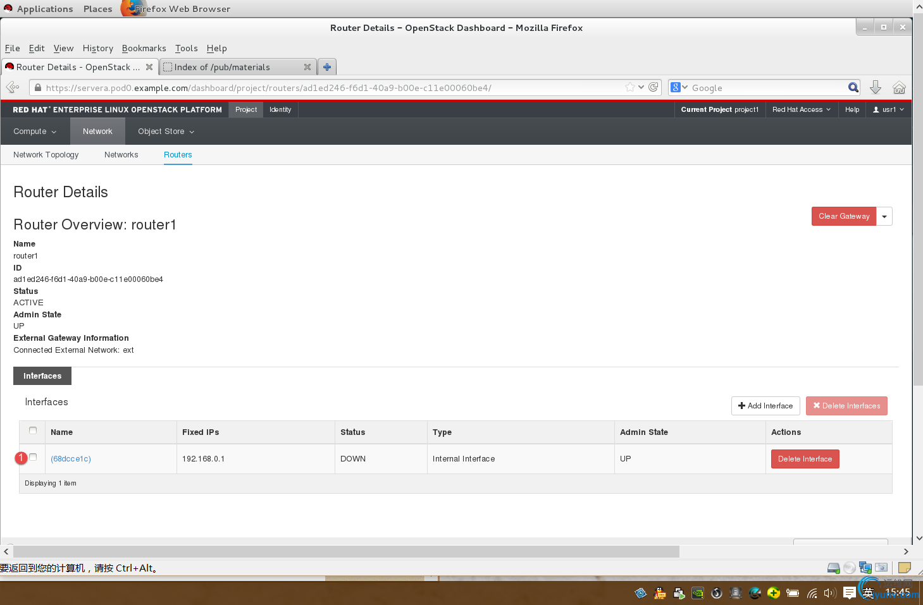This screenshot has height=605, width=923.
Task: Open the Firefox Help menu
Action: point(216,48)
